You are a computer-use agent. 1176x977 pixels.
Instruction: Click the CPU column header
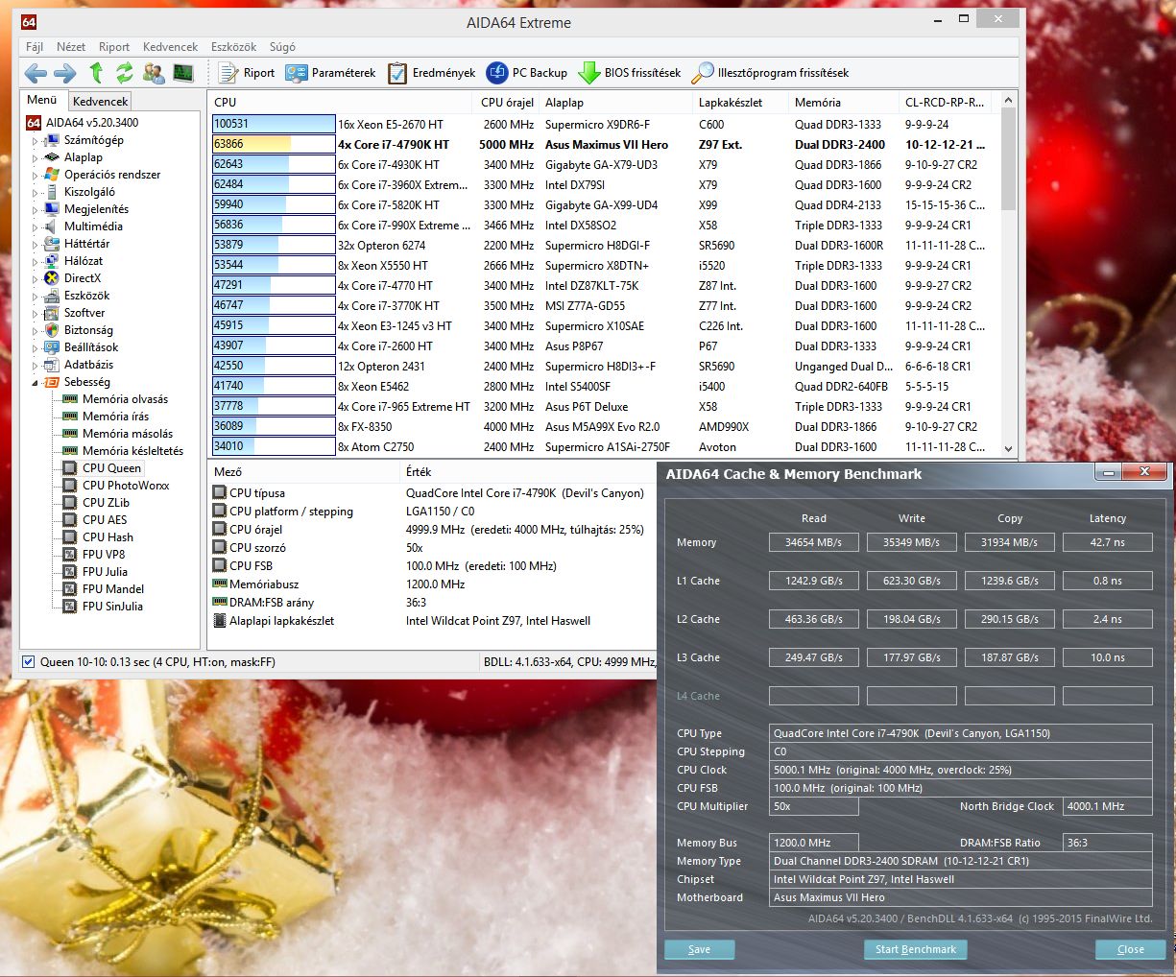point(343,102)
